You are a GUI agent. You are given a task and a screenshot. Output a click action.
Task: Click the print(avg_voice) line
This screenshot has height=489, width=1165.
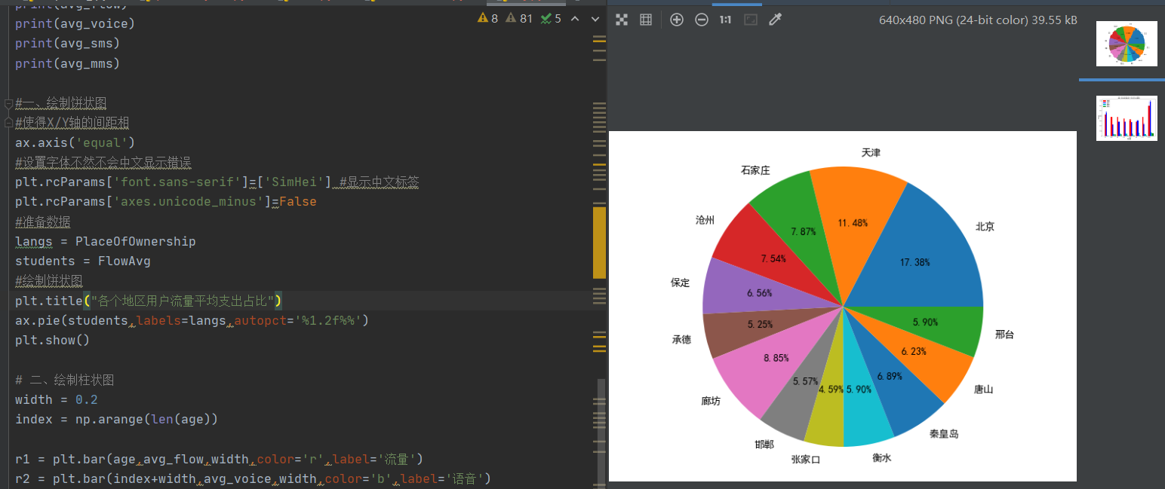tap(75, 24)
